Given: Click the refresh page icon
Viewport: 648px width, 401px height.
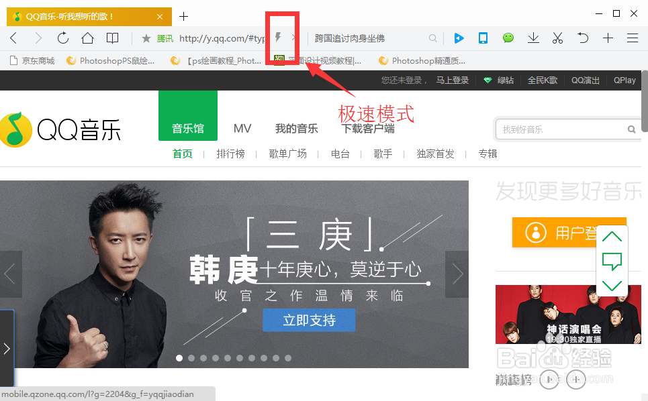Looking at the screenshot, I should (x=63, y=38).
